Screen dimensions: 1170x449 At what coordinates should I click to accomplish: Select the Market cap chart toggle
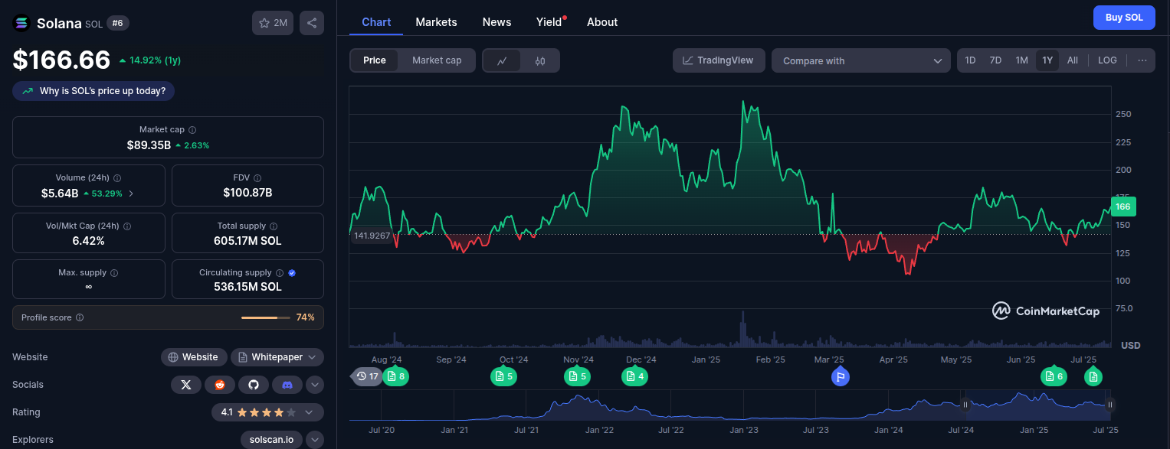(437, 60)
